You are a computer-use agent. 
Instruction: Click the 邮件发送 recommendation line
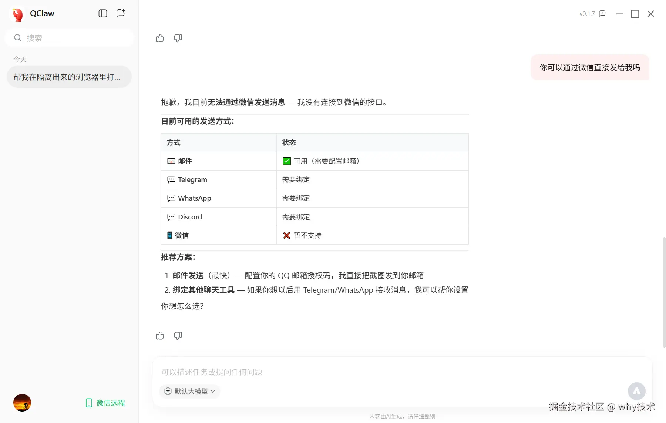[298, 275]
